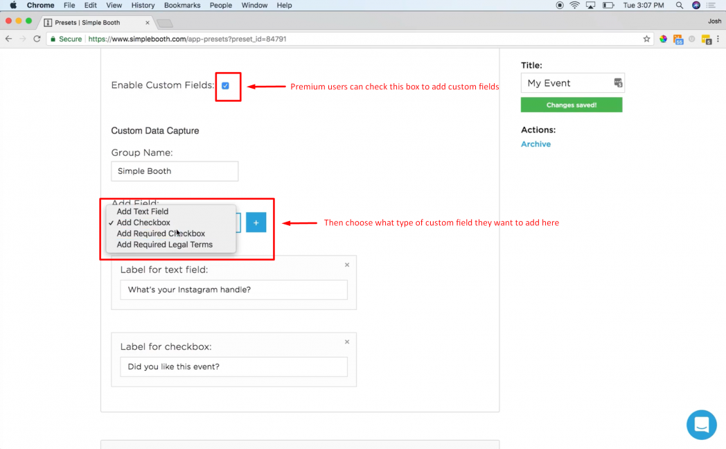
Task: Remove the checkbox label field with its X
Action: (x=346, y=342)
